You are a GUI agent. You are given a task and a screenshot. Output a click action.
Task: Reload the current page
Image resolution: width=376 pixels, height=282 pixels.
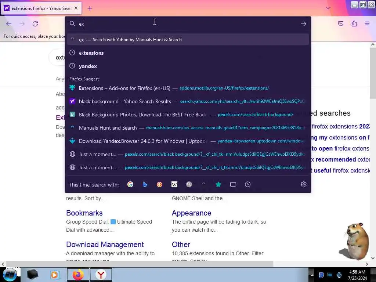pos(35,24)
